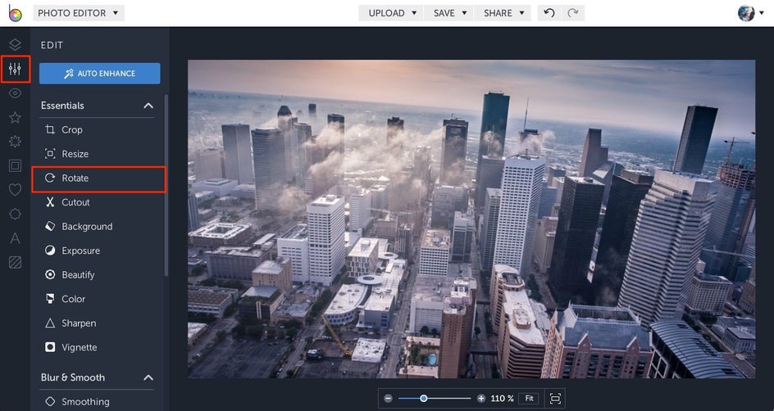Click the Smoothing diamond icon

point(50,402)
